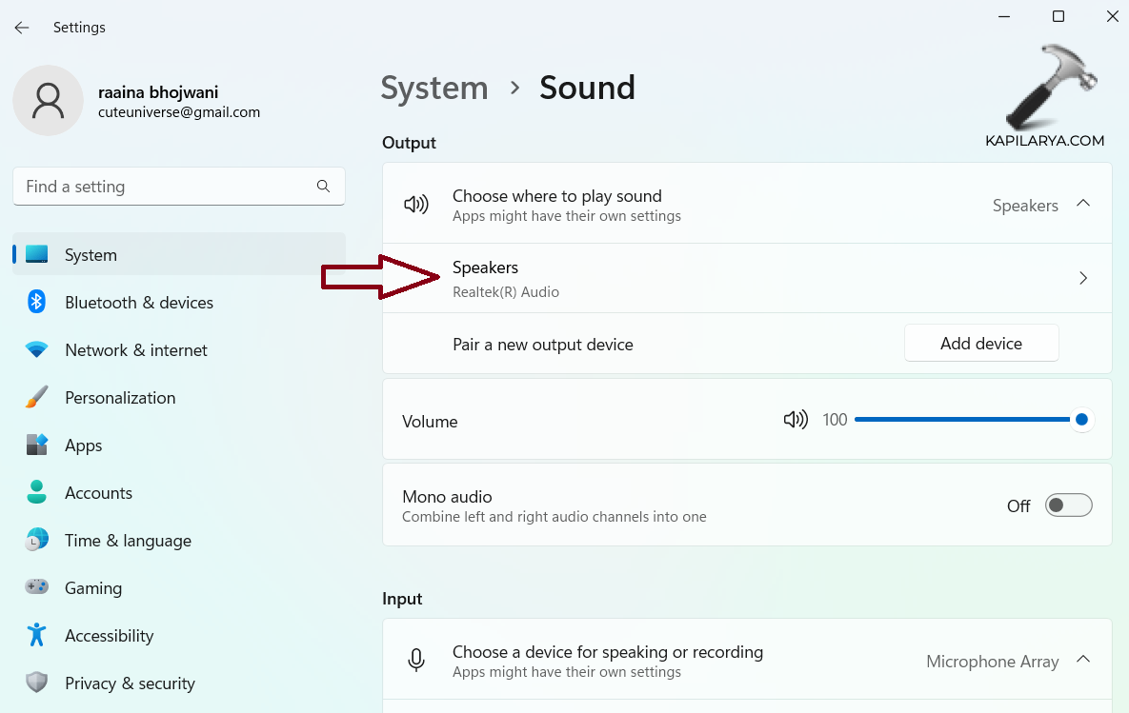Collapse the Choose where to play sound section

pos(1082,204)
